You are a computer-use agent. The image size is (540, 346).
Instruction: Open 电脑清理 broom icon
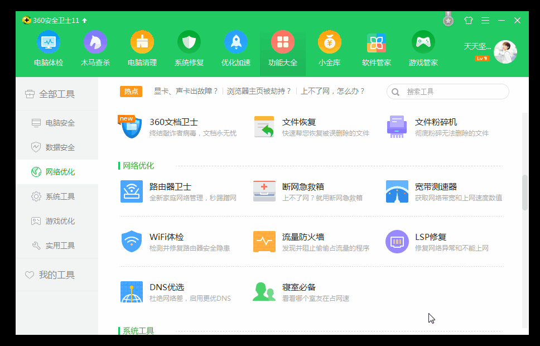coord(142,42)
